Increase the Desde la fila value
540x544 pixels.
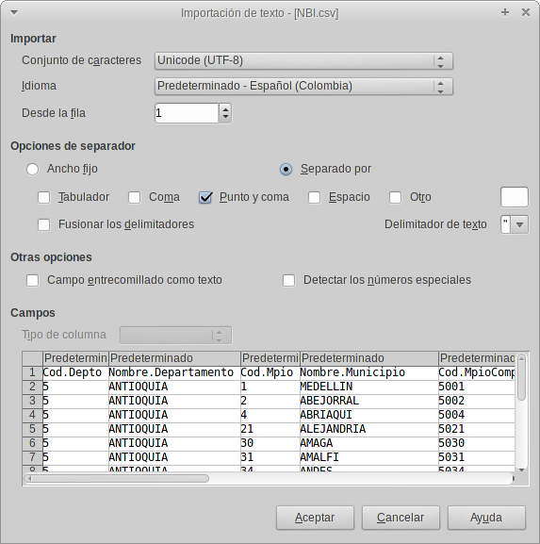225,109
